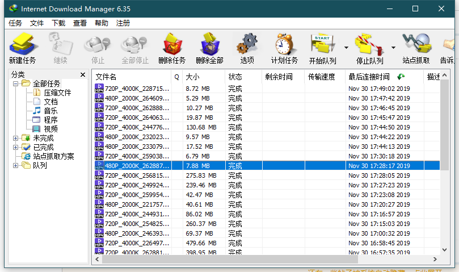
Task: Expand the 队列 tree node
Action: click(x=15, y=166)
